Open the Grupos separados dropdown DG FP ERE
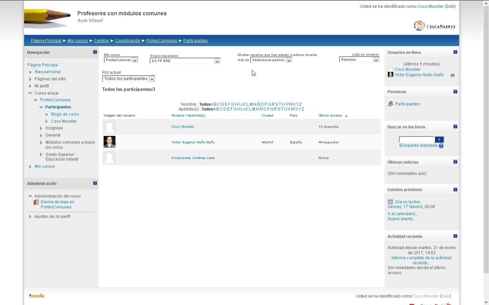489x305 pixels. point(185,61)
